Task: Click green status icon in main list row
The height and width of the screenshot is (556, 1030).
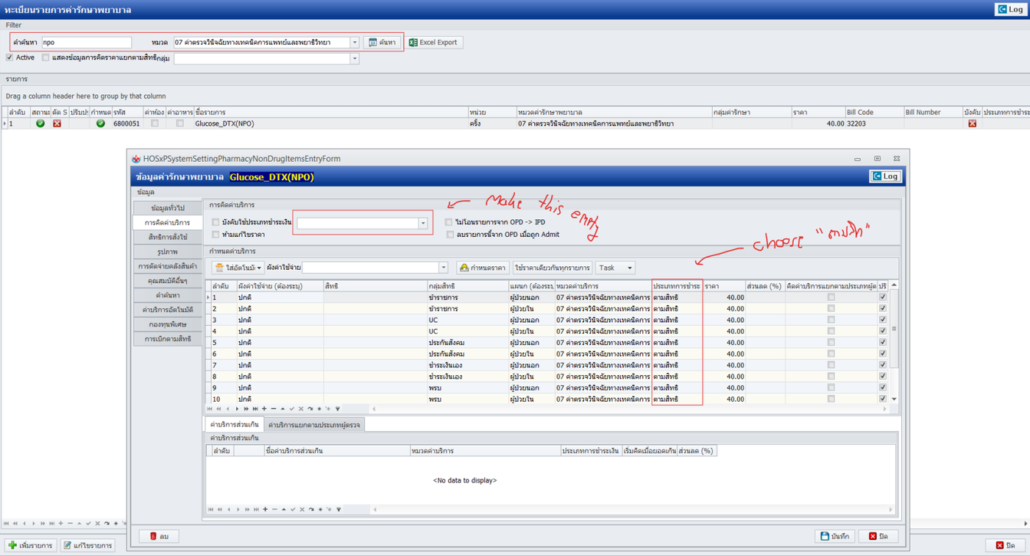Action: pos(40,124)
